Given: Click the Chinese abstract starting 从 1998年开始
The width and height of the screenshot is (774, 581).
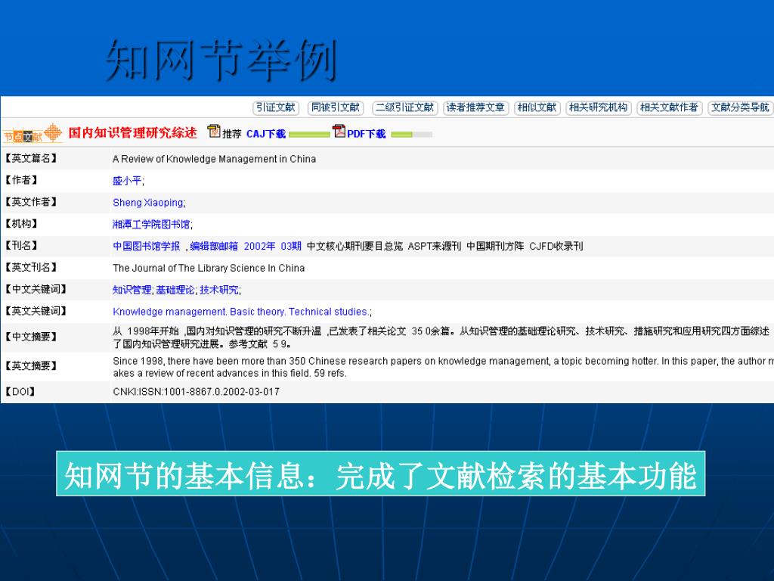Looking at the screenshot, I should [x=441, y=337].
